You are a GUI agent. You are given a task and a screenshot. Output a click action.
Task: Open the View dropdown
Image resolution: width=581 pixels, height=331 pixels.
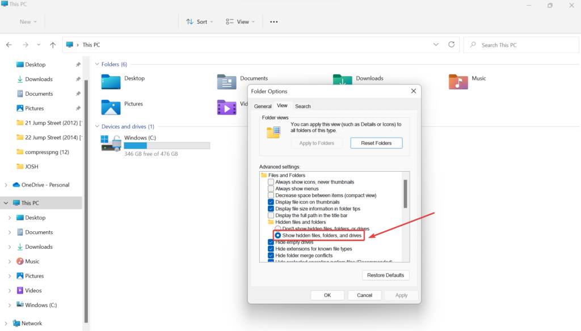(240, 22)
